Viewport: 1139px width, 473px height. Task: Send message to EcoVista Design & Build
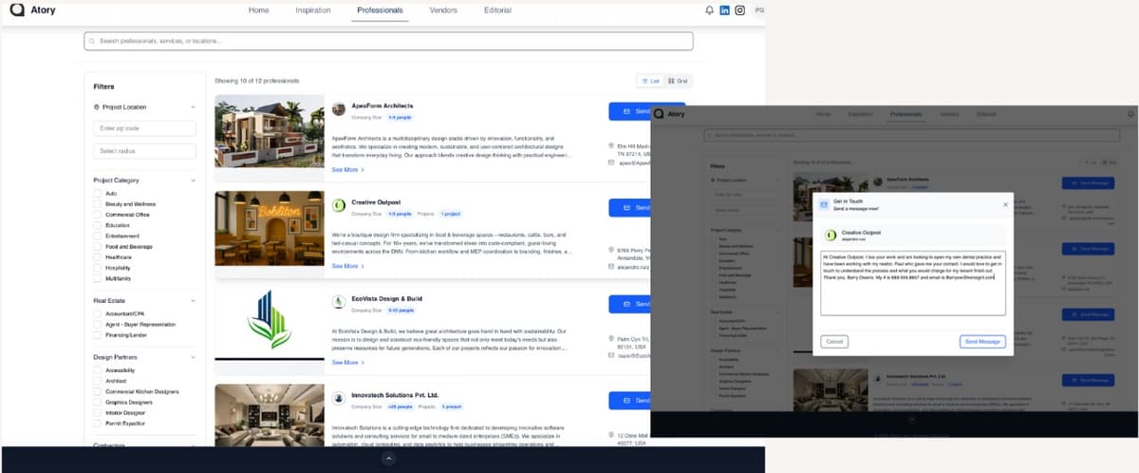629,304
